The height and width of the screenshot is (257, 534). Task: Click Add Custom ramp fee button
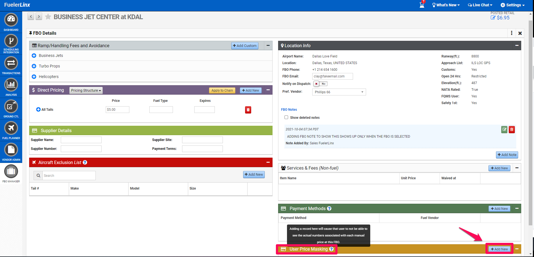click(245, 46)
